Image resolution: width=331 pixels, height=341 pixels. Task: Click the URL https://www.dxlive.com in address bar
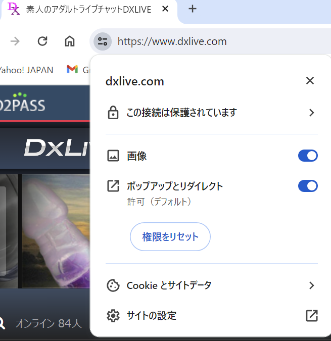[x=172, y=41]
